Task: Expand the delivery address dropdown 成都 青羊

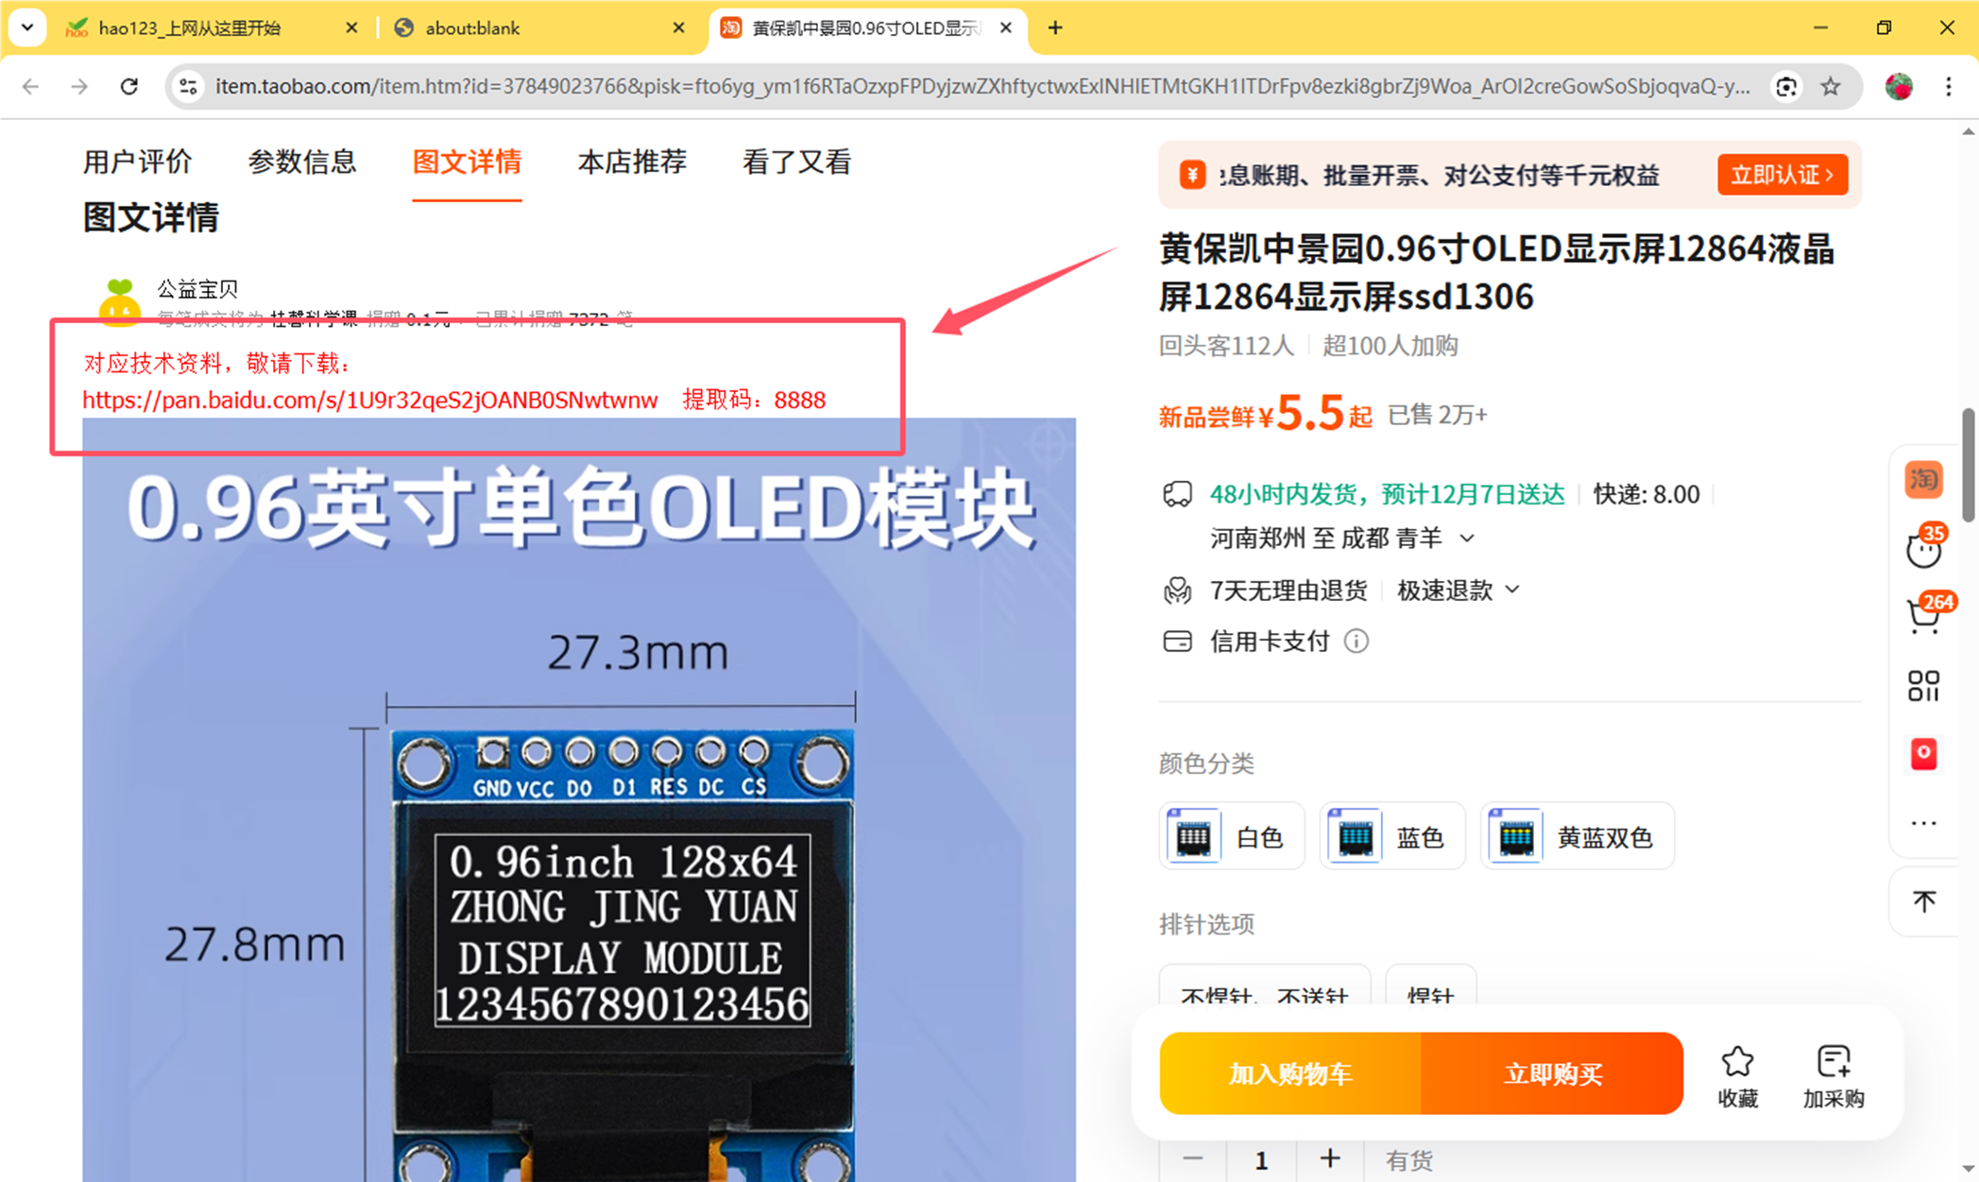Action: (x=1466, y=539)
